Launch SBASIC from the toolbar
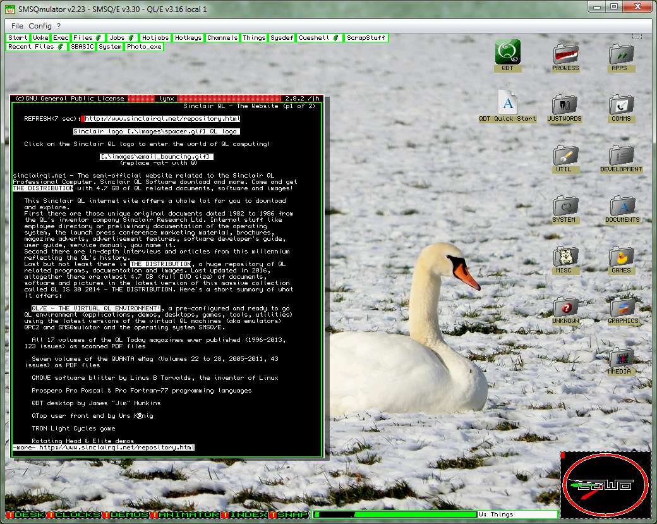Viewport: 657px width, 524px height. [x=82, y=47]
